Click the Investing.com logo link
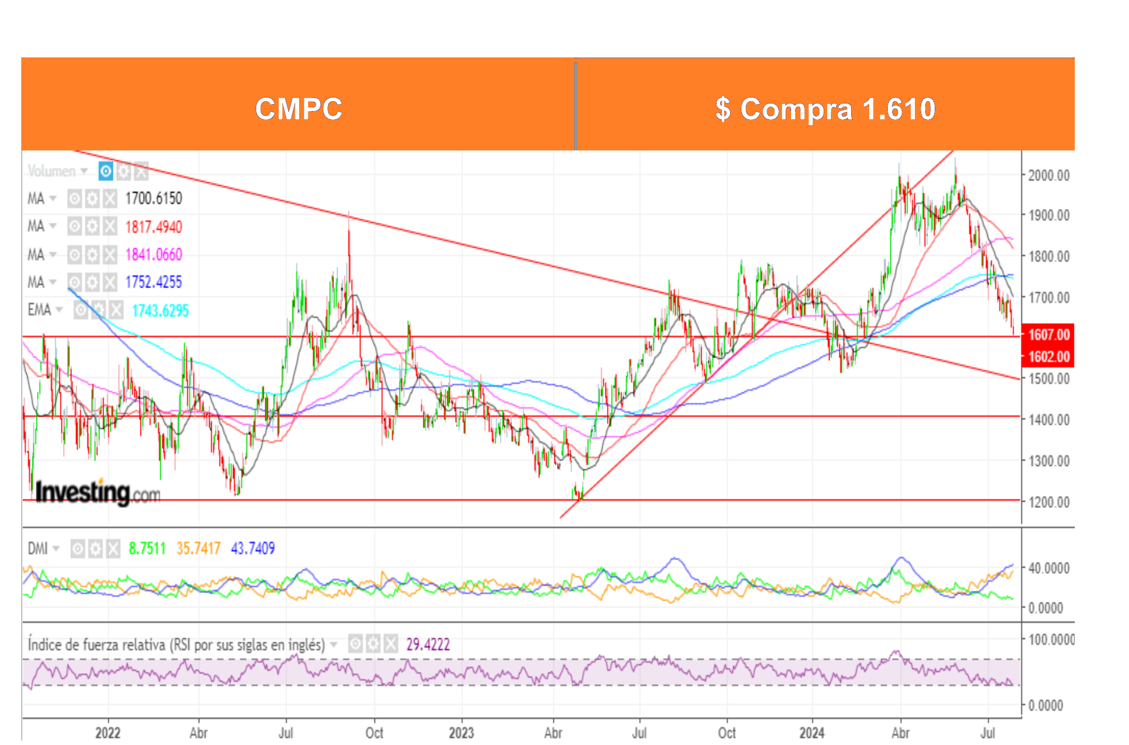Image resolution: width=1129 pixels, height=745 pixels. [x=98, y=493]
